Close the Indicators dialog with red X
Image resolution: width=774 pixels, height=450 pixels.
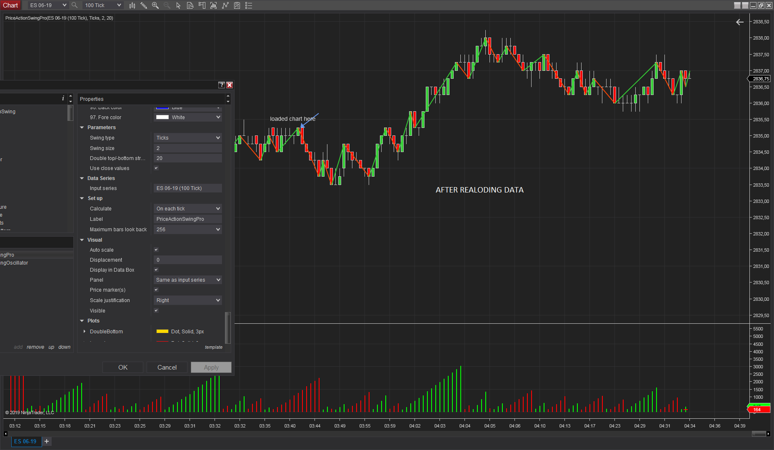pos(230,85)
